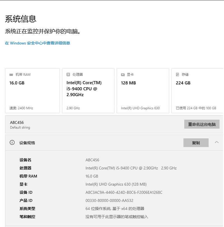Open the Windows 安全中心 details link
The image size is (224, 227).
pos(37,43)
